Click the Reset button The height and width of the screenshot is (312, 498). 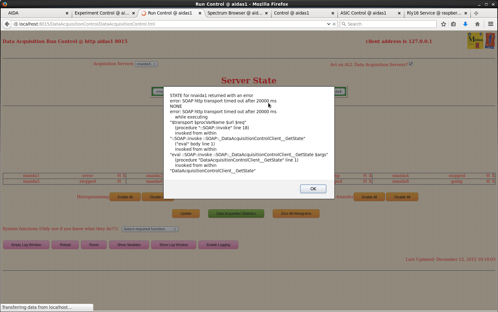(94, 245)
